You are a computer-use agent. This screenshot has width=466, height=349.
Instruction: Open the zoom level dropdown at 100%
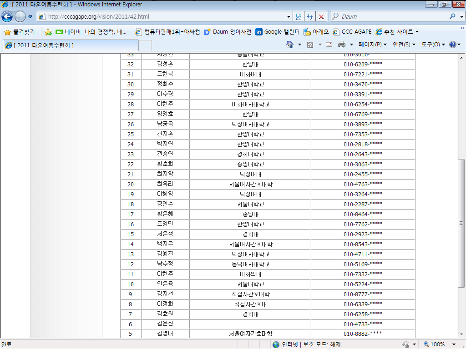pyautogui.click(x=454, y=344)
